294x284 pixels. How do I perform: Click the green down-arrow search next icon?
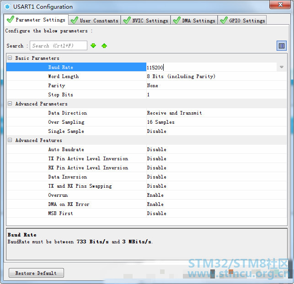coord(93,46)
